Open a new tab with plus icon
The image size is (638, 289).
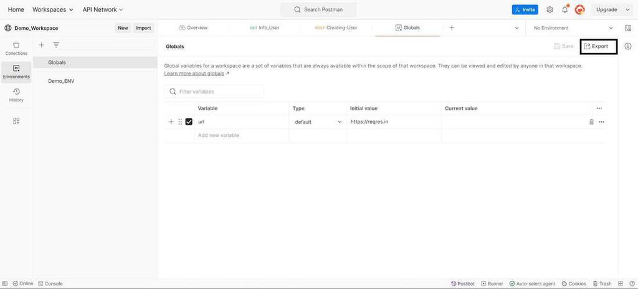tap(452, 27)
